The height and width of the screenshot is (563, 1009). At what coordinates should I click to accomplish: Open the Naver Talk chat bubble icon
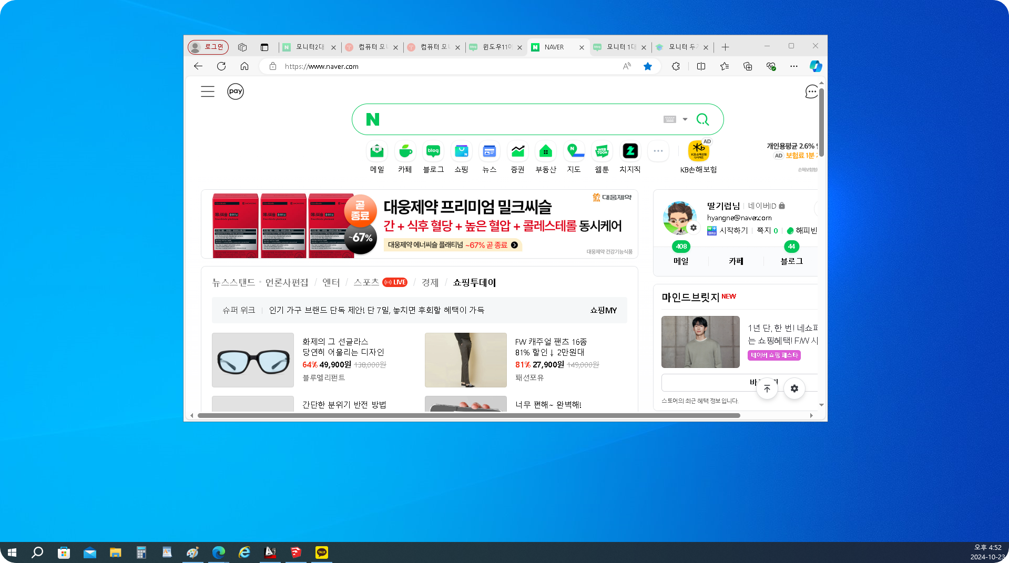811,91
